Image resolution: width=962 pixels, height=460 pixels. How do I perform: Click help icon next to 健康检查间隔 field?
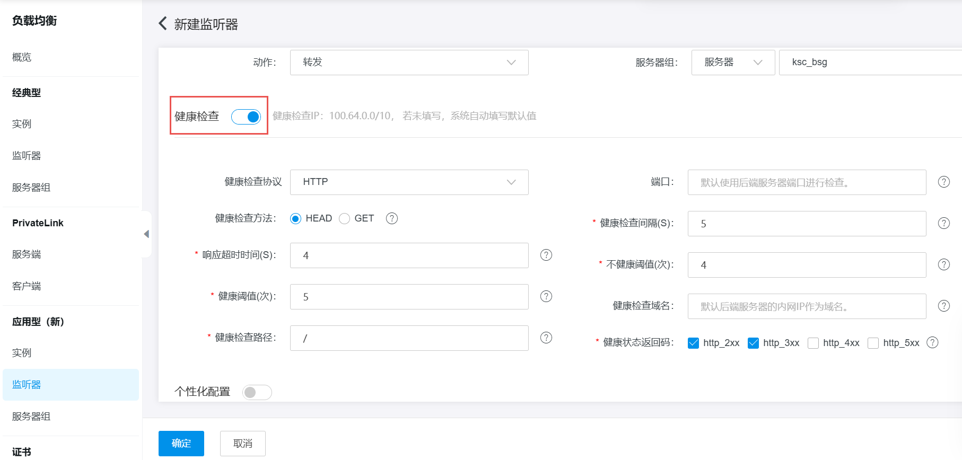coord(943,223)
